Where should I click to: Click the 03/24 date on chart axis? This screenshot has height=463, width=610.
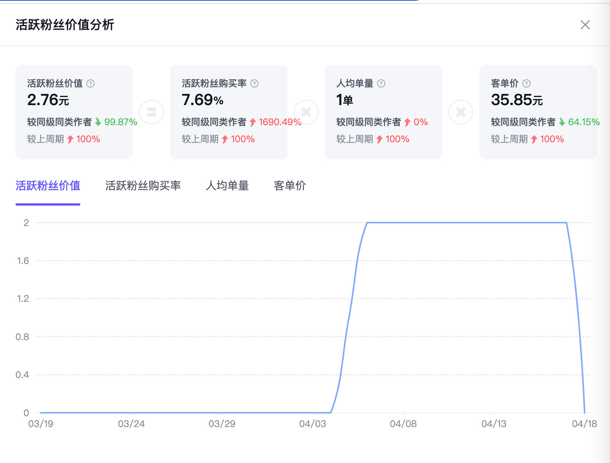[131, 424]
